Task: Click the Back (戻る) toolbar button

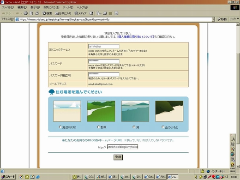Action: (6, 13)
